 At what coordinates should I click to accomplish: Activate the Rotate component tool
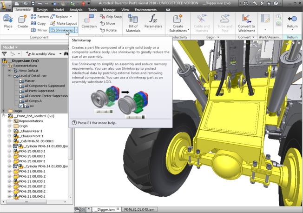(108, 30)
